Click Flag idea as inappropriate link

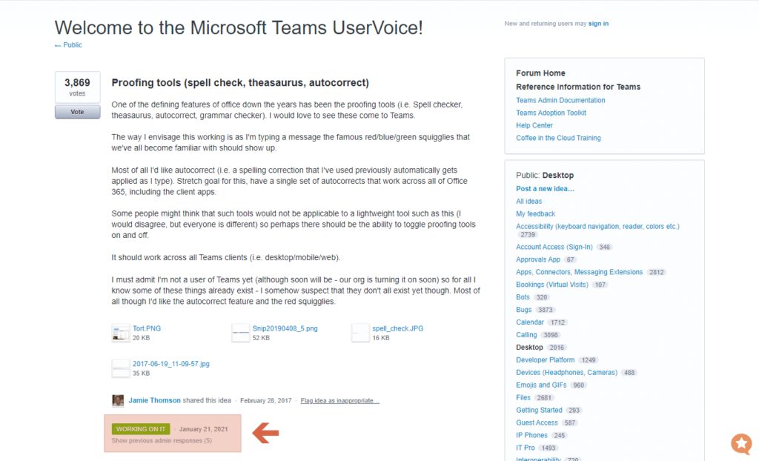[x=339, y=401]
